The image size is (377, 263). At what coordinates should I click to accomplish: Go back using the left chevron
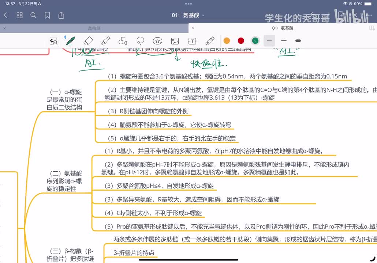click(6, 15)
